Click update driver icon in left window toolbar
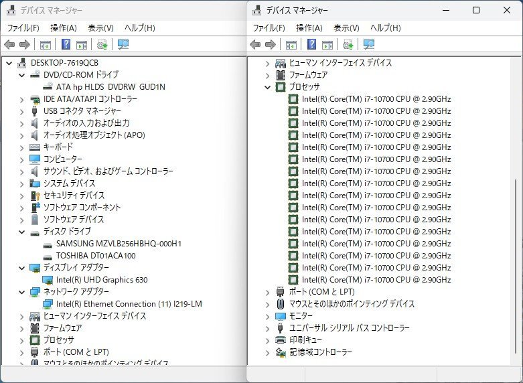This screenshot has width=523, height=383. point(102,44)
